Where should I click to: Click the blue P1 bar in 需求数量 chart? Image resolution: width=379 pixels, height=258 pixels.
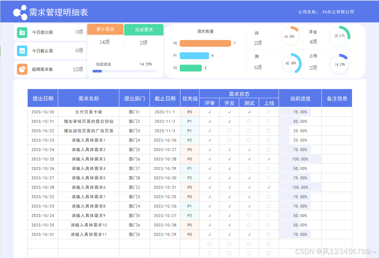[x=194, y=56]
